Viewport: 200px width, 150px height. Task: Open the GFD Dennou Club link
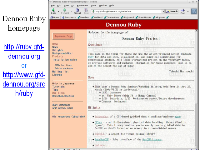[62, 108]
